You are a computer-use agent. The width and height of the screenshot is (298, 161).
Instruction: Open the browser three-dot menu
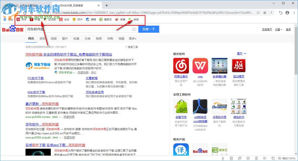pos(294,13)
